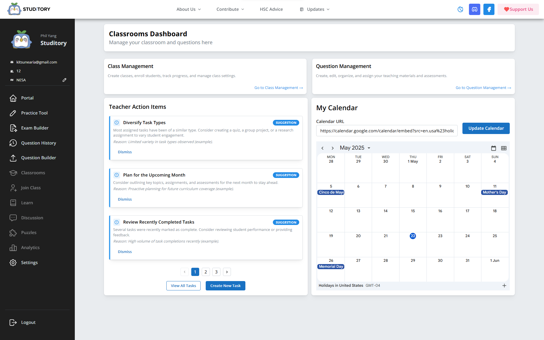544x340 pixels.
Task: Select page 3 of action items
Action: coord(216,272)
